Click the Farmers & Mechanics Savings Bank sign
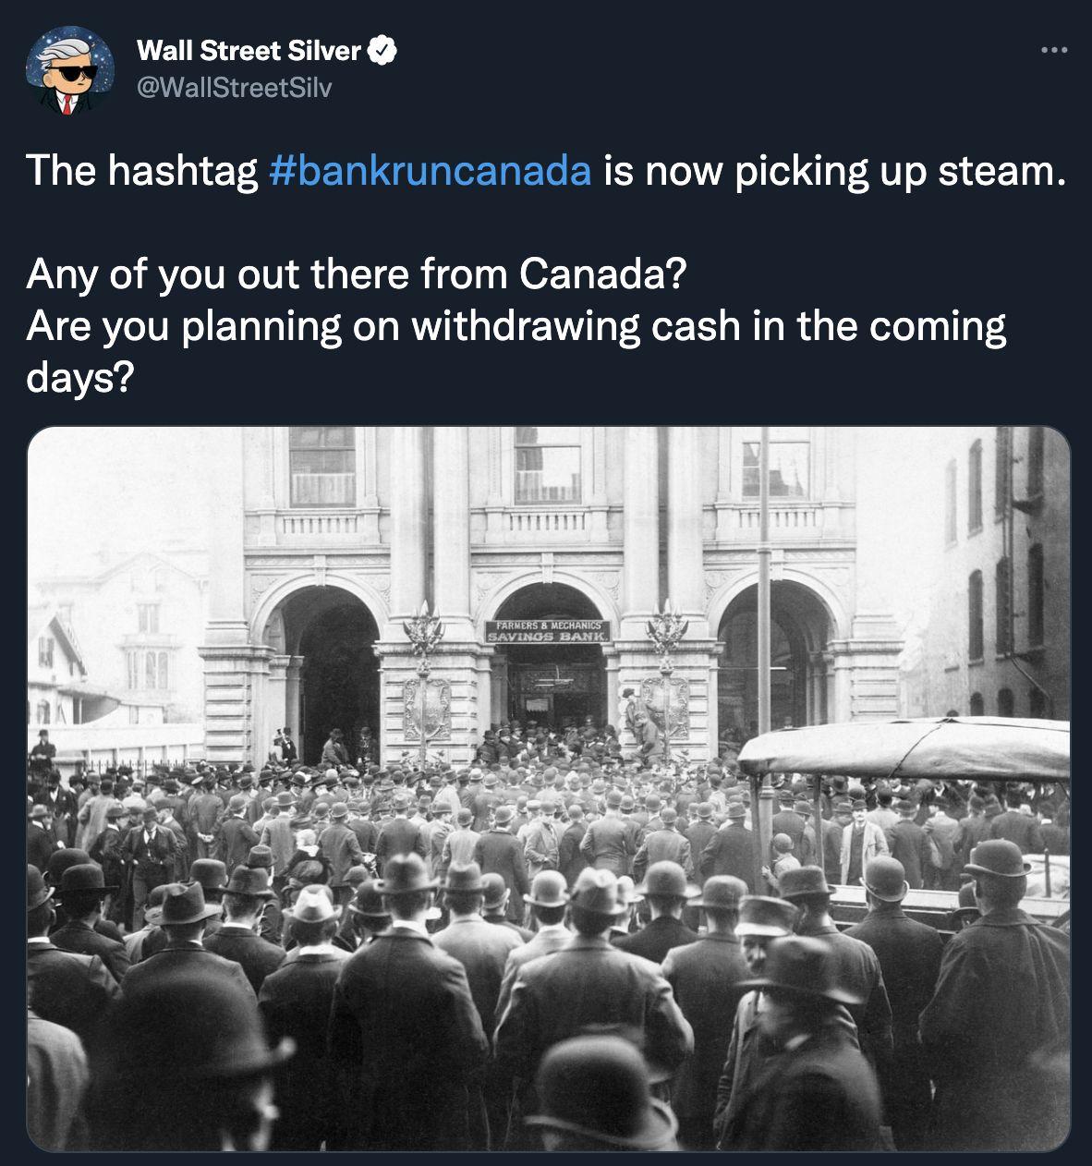This screenshot has height=1166, width=1092. 547,632
